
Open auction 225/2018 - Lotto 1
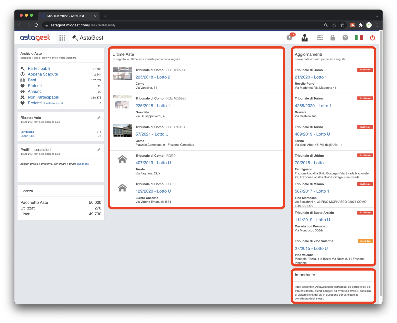click(153, 106)
